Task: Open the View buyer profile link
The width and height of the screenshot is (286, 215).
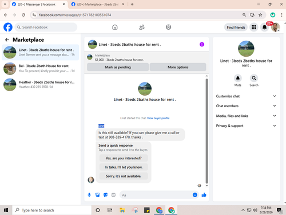Action: (158, 118)
